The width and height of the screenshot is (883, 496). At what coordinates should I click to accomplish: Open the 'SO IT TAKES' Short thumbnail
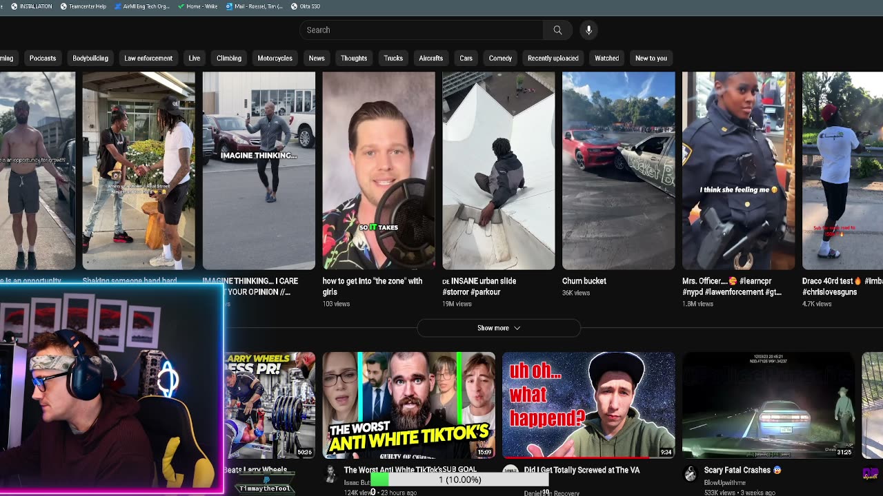click(379, 171)
